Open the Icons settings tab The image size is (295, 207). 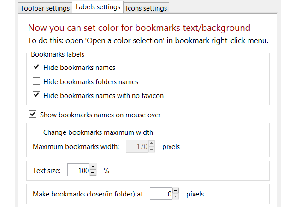147,8
